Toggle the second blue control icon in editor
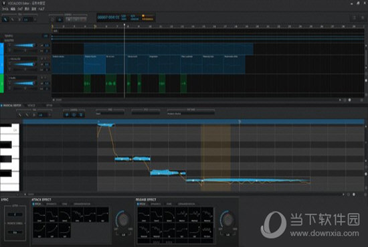368x247 pixels. pyautogui.click(x=74, y=115)
